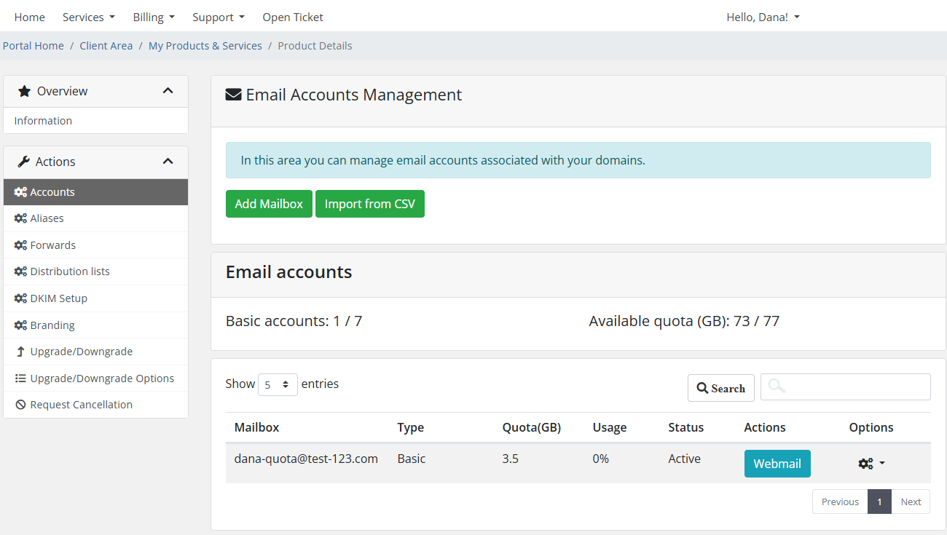
Task: Expand the Hello, Dana! user menu
Action: (x=763, y=17)
